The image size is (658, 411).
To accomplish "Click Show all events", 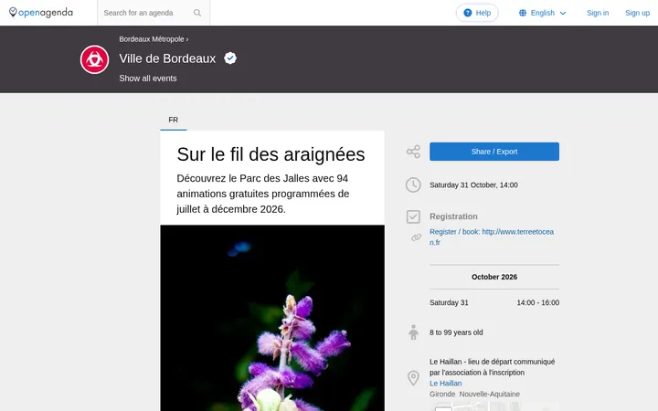I will coord(148,79).
